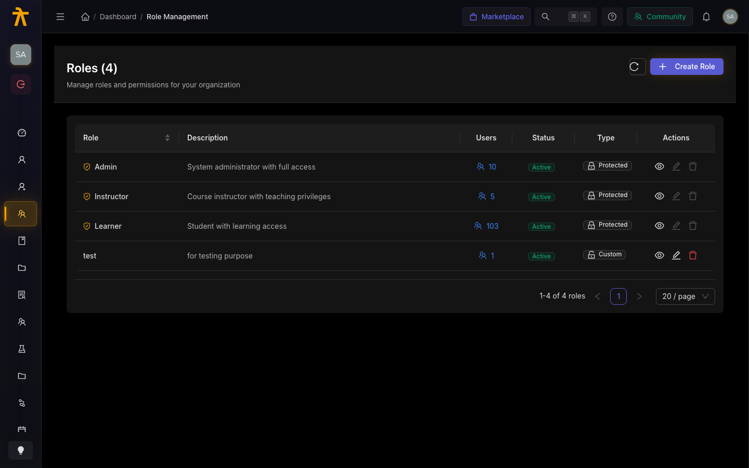Screen dimensions: 749x468
Task: Delete the test role with trash icon
Action: pos(693,255)
